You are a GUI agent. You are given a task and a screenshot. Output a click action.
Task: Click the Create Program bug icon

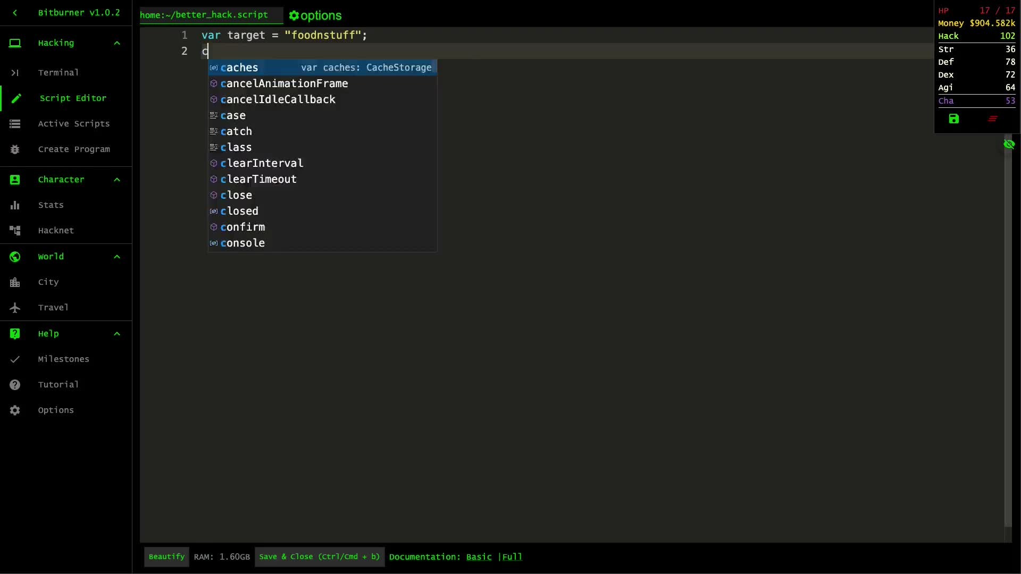pyautogui.click(x=15, y=149)
